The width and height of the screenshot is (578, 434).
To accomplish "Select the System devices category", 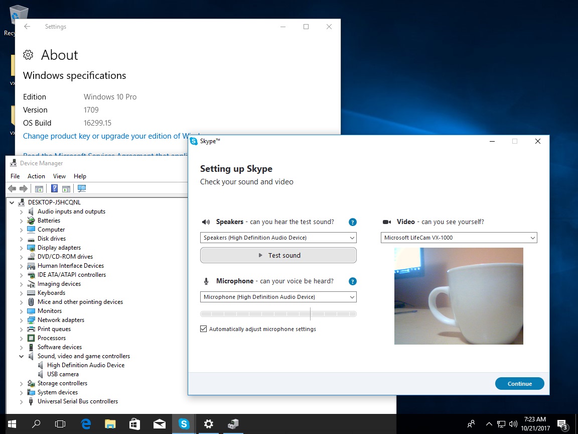I will click(58, 392).
